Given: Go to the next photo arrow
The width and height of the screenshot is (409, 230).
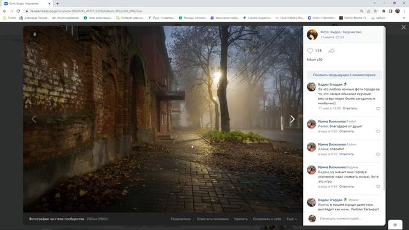Looking at the screenshot, I should [x=292, y=119].
